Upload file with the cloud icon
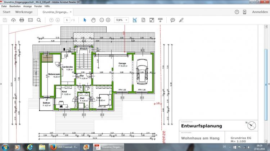The image size is (270, 151). tap(13, 20)
